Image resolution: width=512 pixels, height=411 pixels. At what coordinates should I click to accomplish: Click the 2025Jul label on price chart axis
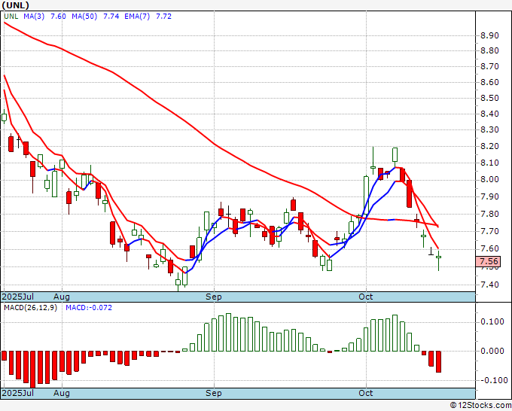(18, 297)
